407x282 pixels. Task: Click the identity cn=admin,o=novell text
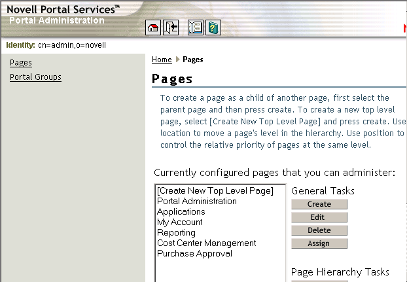point(72,45)
